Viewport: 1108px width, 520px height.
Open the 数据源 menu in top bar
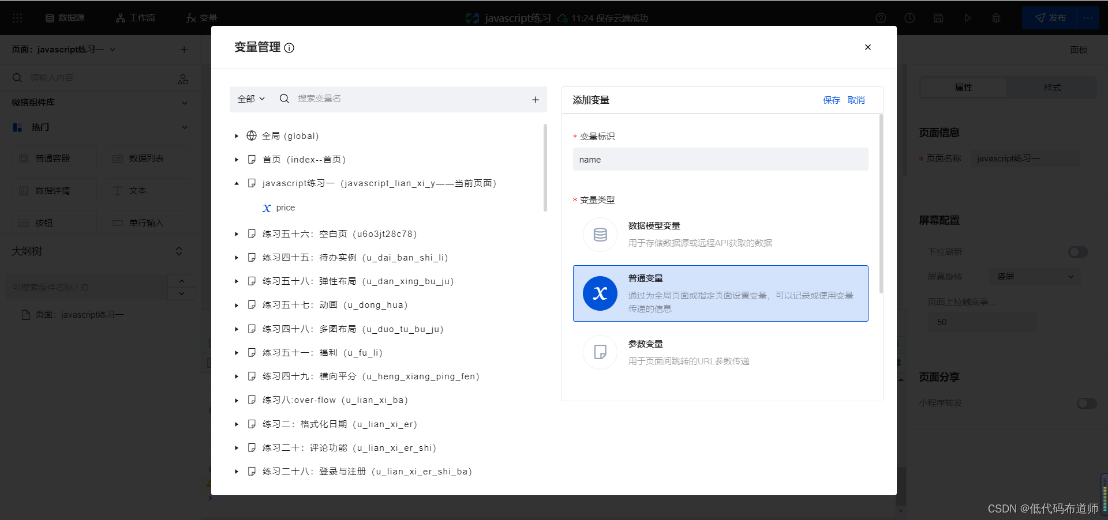coord(65,18)
